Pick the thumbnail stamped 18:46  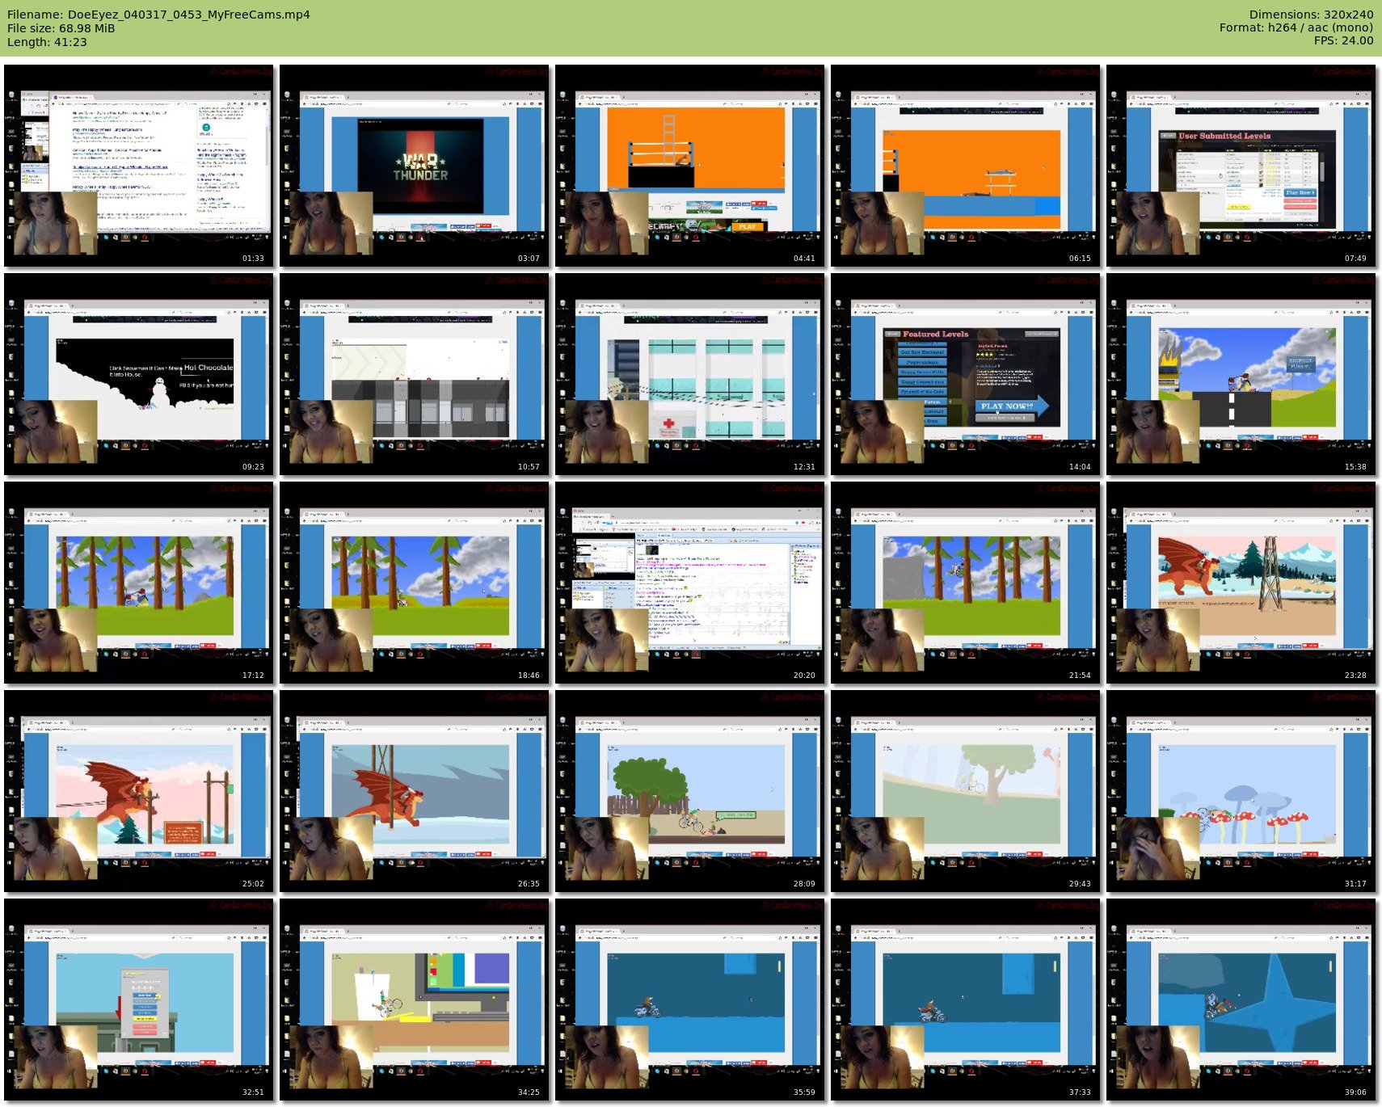pyautogui.click(x=415, y=583)
